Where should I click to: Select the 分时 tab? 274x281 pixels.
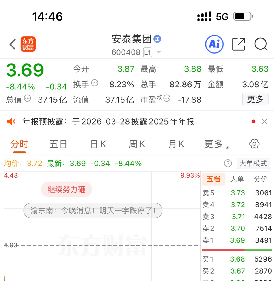[x=19, y=144]
